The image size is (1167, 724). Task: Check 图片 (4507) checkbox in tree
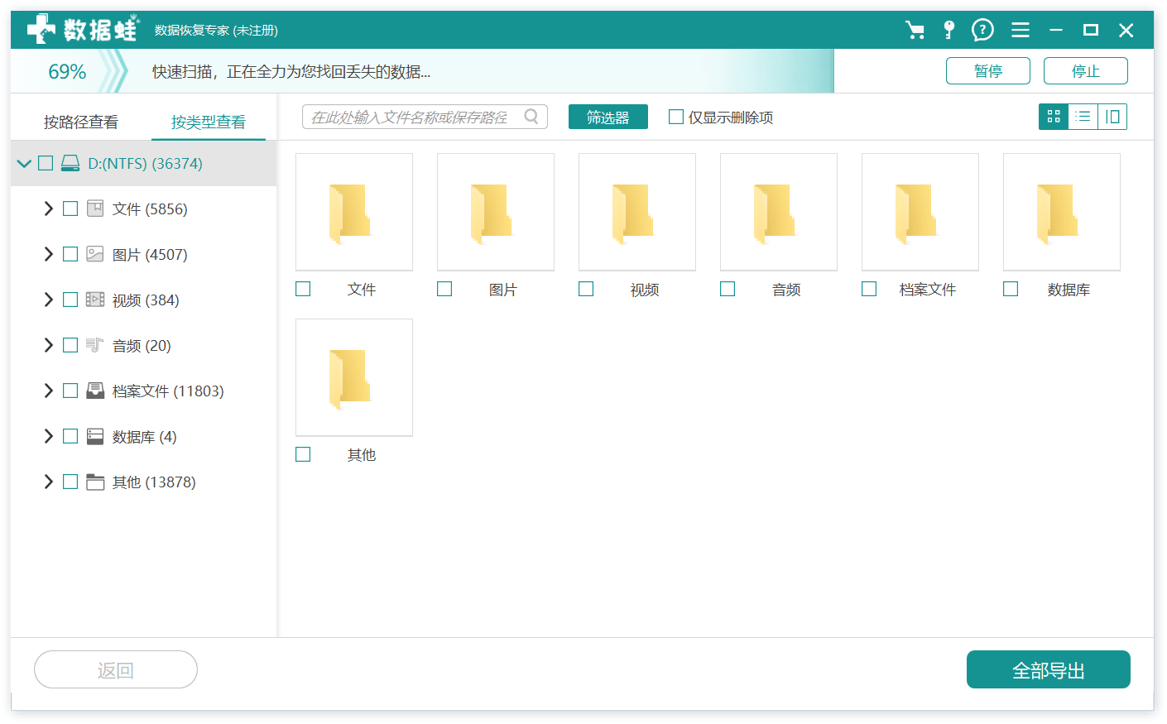[x=70, y=254]
